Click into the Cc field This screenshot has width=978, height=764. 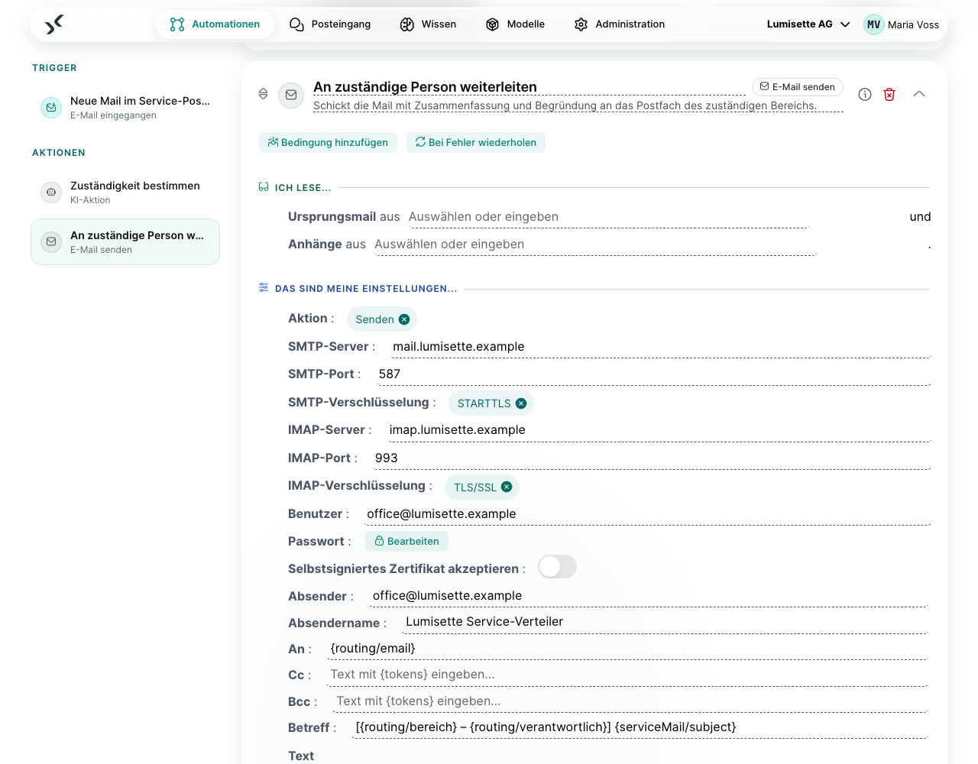(x=628, y=675)
